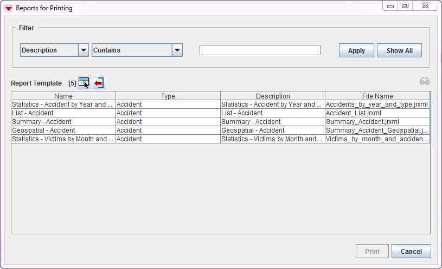Click the Print button
Screen dimensions: 442x269
[372, 251]
